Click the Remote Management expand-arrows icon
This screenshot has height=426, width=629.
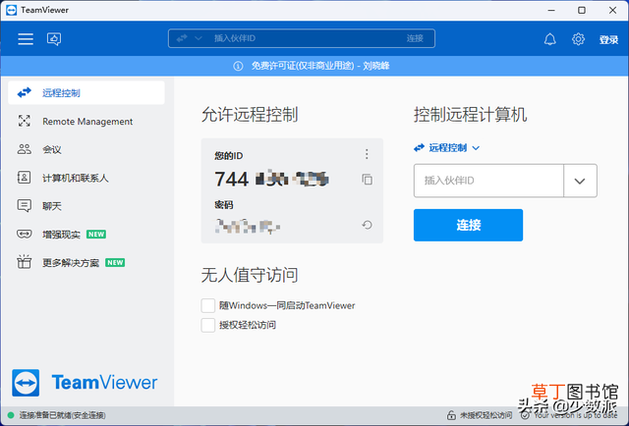pos(24,121)
